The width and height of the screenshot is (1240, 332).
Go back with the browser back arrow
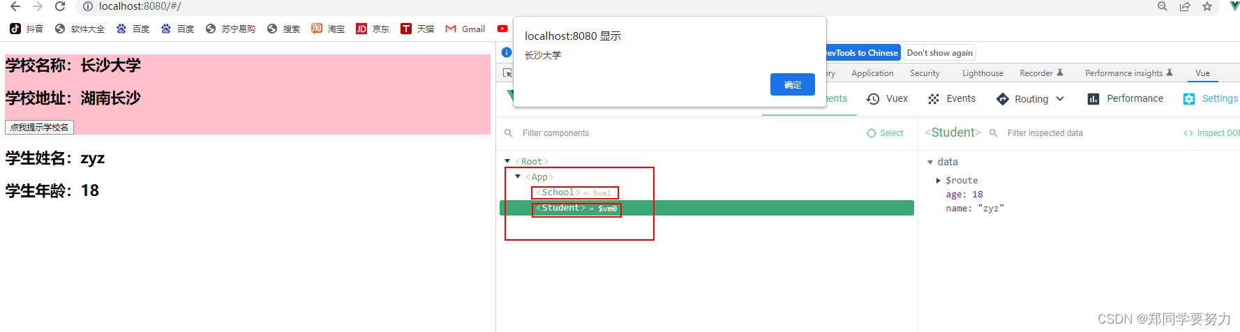15,6
